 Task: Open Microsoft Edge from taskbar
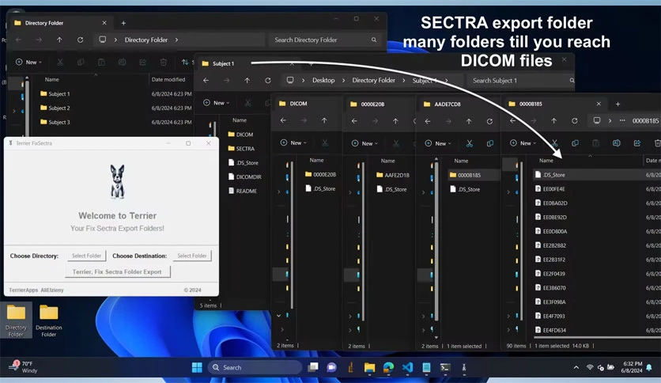(388, 367)
